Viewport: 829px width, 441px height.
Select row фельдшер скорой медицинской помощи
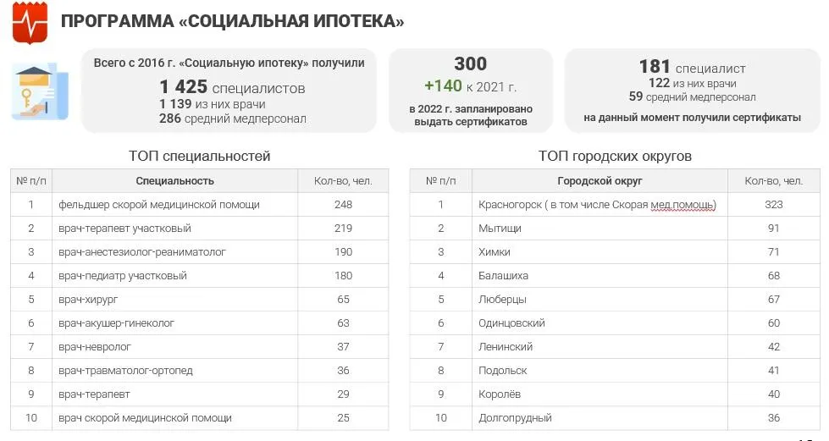[199, 205]
